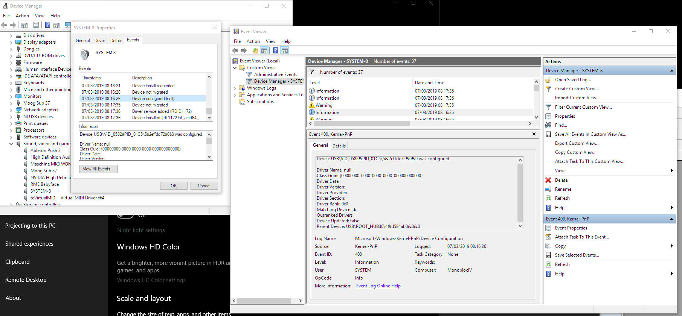Click Filter Current Custom View funnel icon
Viewport: 682px width, 316px height.
[x=548, y=107]
